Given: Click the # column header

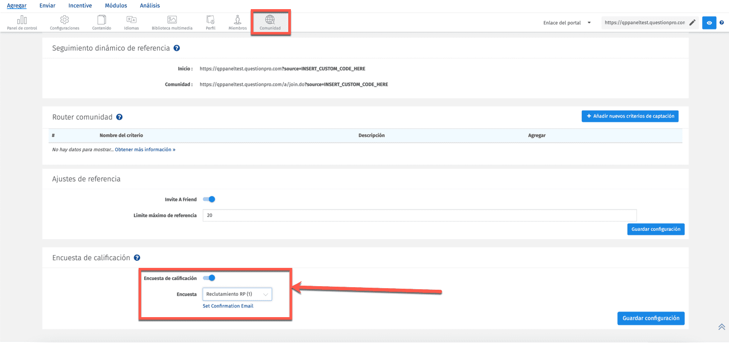Looking at the screenshot, I should (53, 135).
